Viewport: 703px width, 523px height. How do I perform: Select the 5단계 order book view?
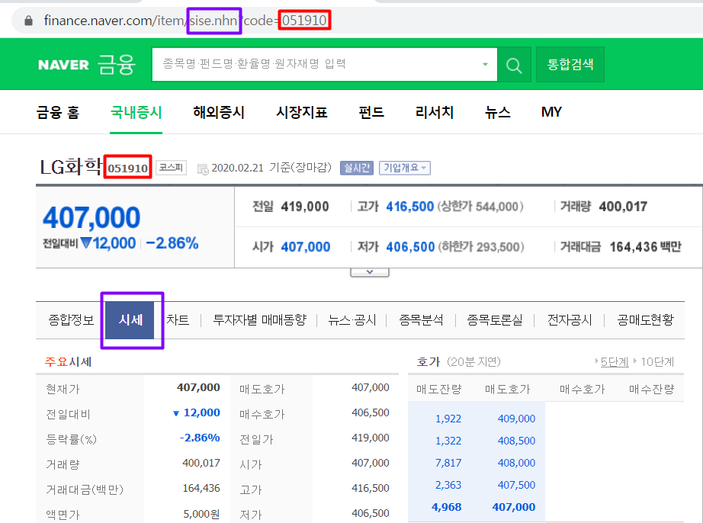615,361
